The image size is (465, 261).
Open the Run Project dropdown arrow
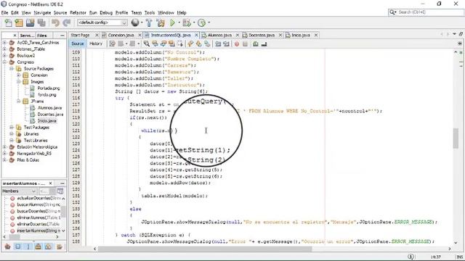pos(179,22)
